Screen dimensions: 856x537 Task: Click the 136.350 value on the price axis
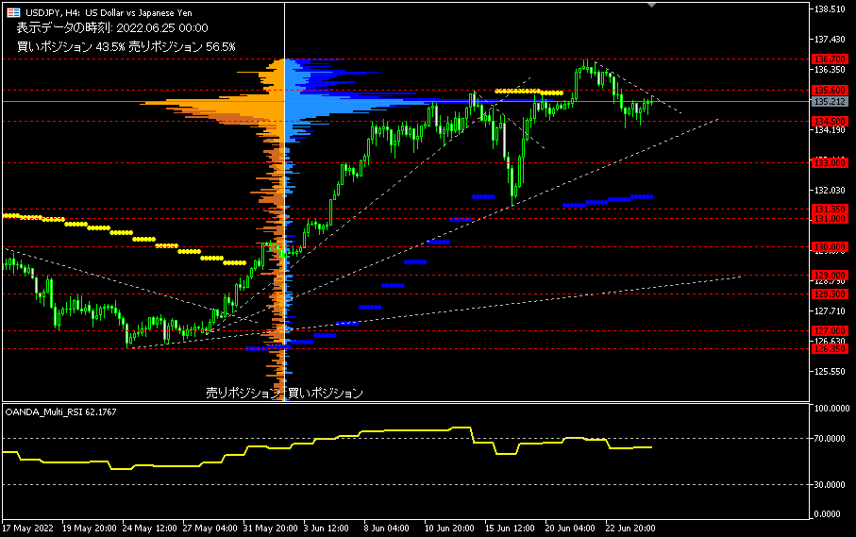[x=830, y=70]
